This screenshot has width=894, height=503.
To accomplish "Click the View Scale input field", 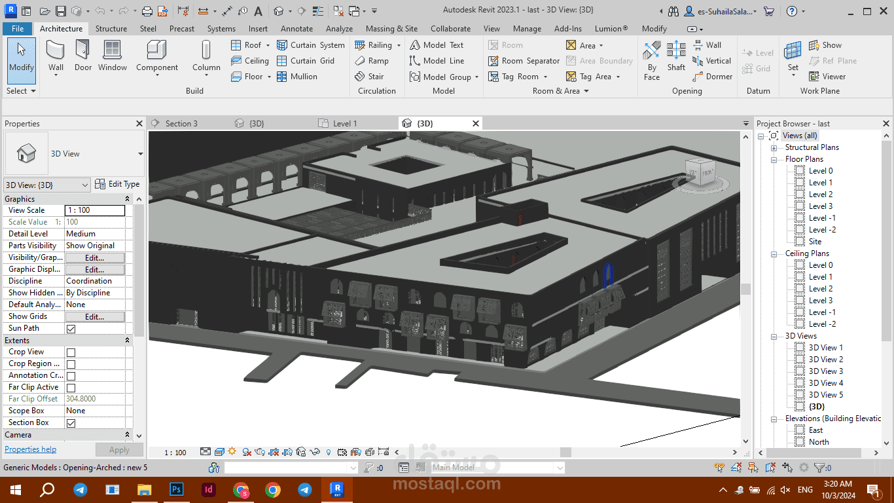I will [x=95, y=210].
